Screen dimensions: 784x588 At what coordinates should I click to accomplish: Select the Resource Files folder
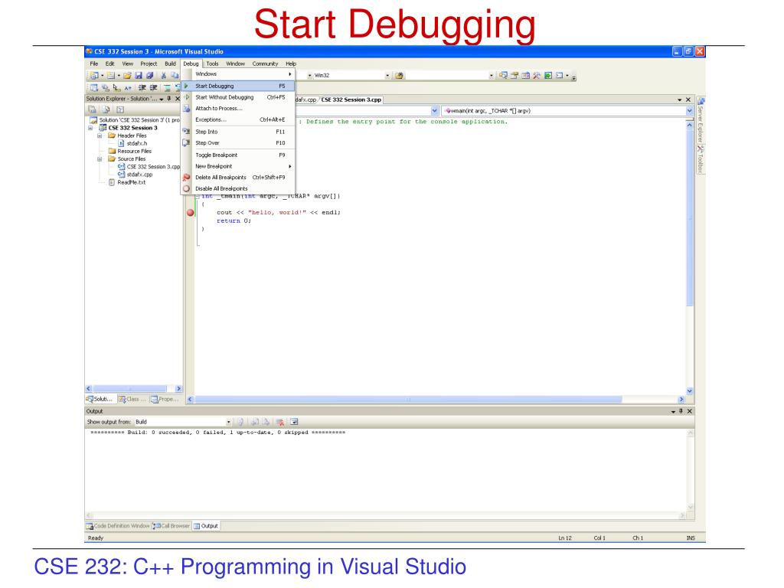(130, 151)
